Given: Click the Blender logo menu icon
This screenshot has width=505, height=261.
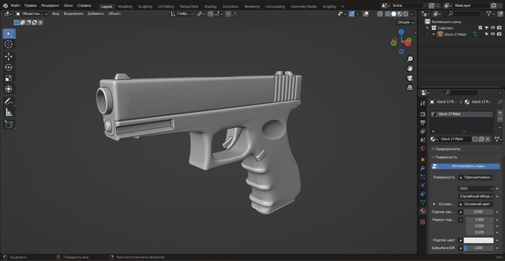Looking at the screenshot, I should click(5, 6).
